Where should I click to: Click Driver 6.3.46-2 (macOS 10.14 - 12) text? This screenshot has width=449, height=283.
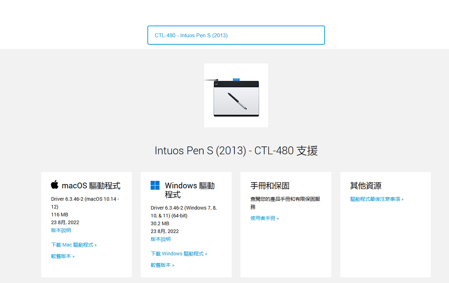tap(85, 203)
